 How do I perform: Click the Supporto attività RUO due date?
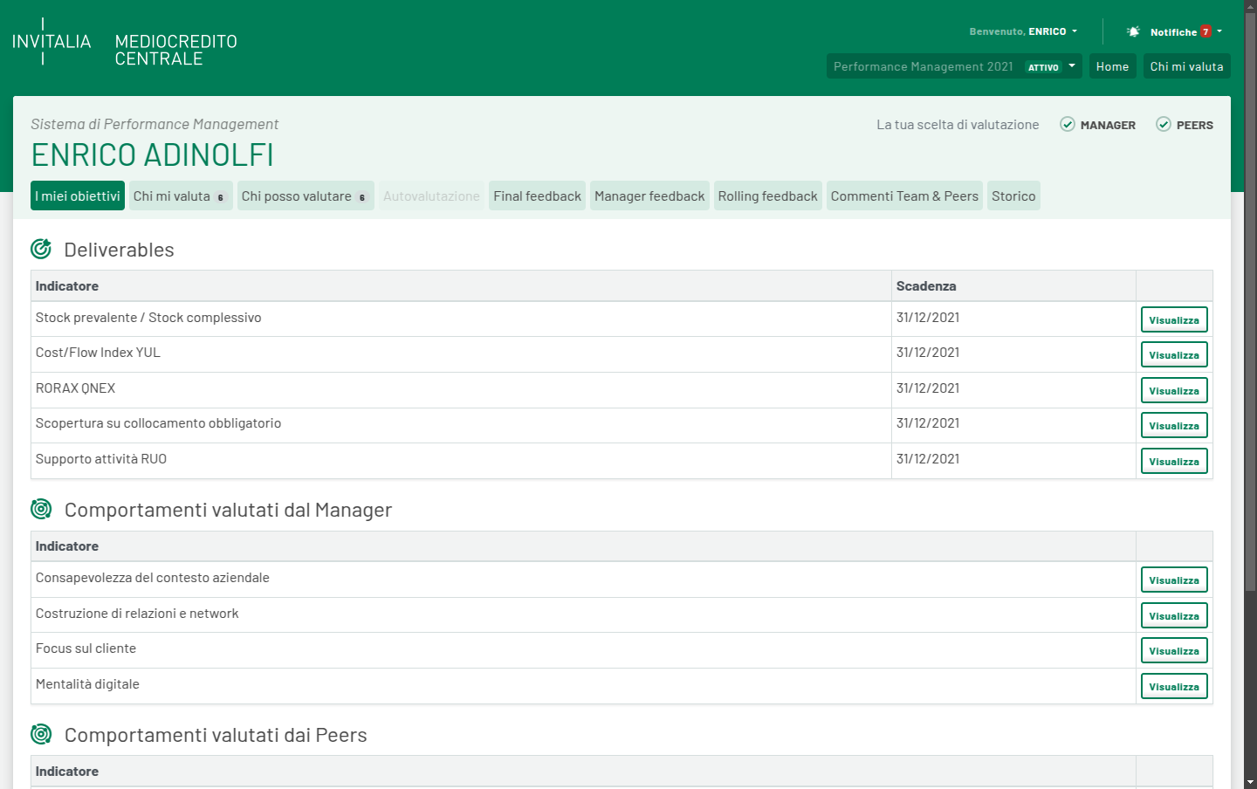928,459
